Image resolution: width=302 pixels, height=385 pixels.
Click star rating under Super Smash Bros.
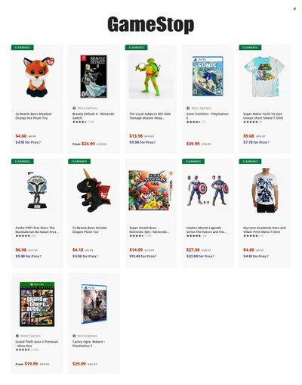(137, 236)
